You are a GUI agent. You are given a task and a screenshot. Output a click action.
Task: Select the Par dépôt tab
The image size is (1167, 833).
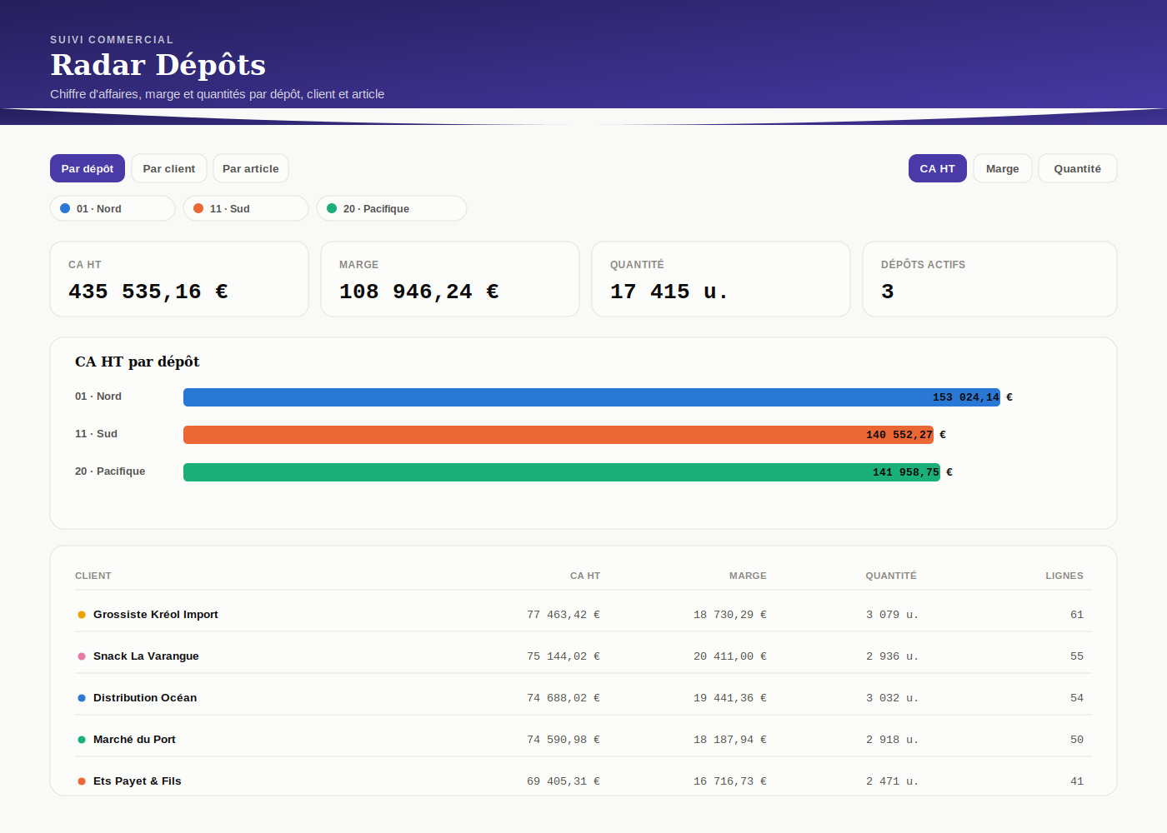(88, 168)
